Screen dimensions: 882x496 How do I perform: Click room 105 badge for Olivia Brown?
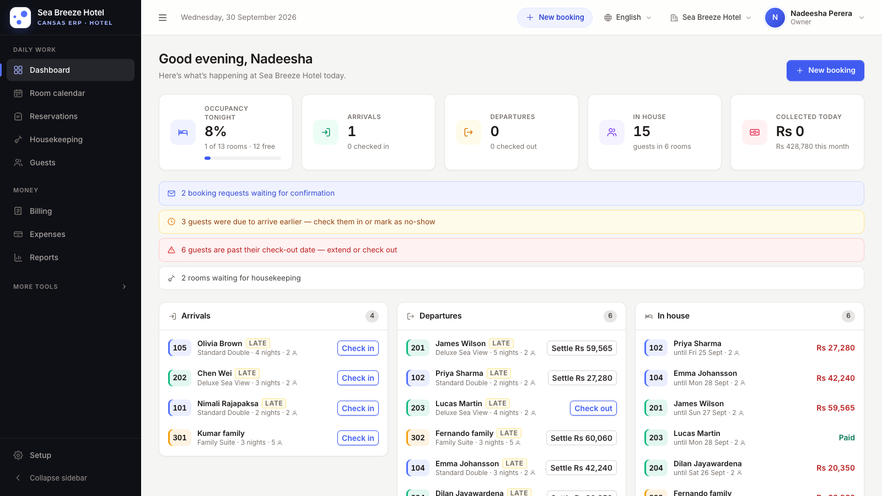coord(180,348)
